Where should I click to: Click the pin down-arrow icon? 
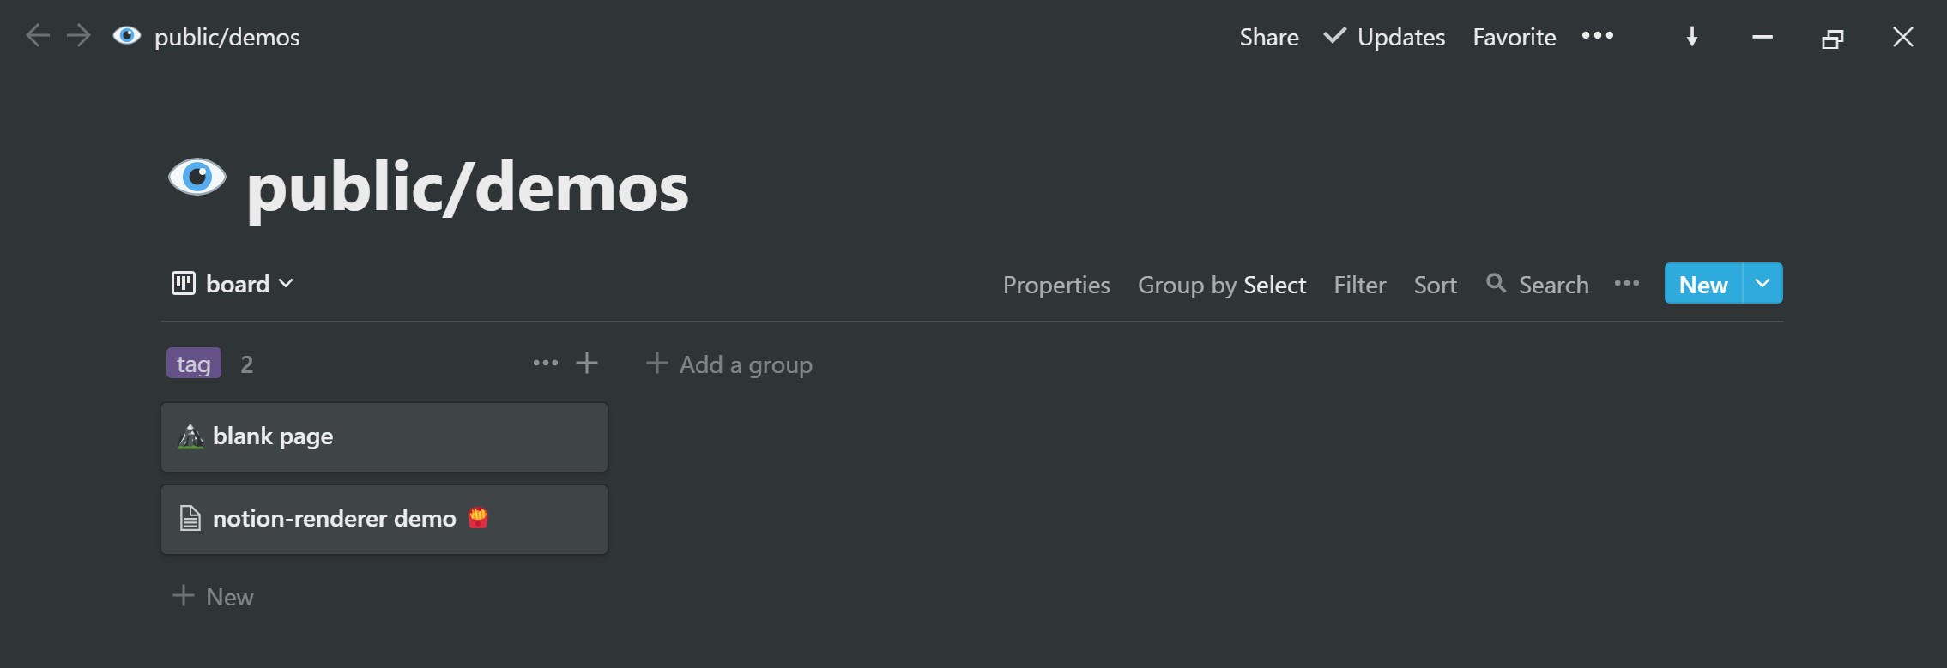(x=1692, y=37)
